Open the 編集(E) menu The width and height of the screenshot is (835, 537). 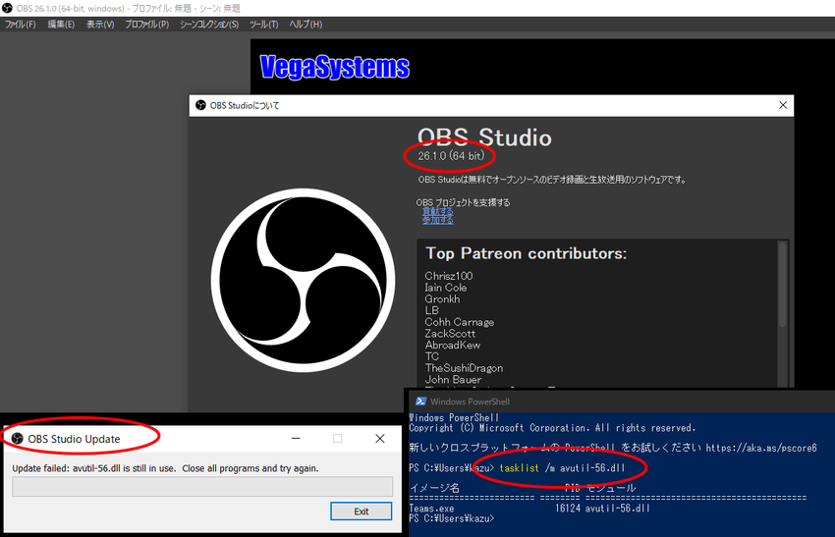point(61,25)
